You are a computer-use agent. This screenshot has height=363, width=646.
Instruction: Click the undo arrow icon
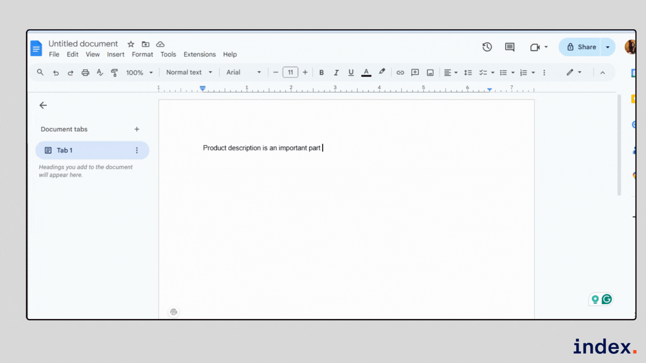click(x=56, y=73)
